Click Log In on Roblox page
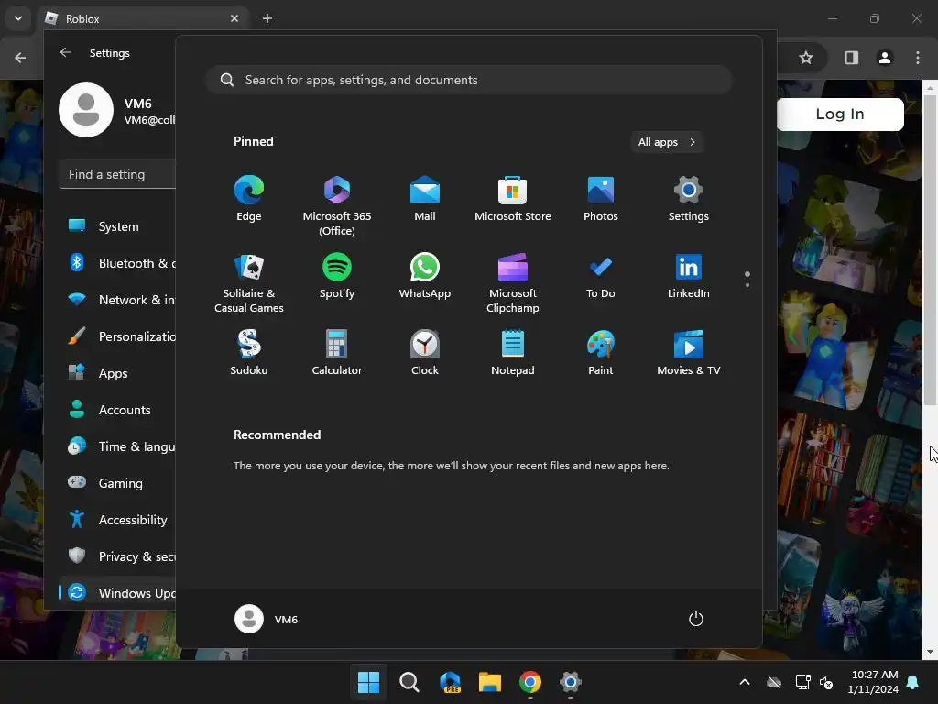The height and width of the screenshot is (704, 938). 840,115
